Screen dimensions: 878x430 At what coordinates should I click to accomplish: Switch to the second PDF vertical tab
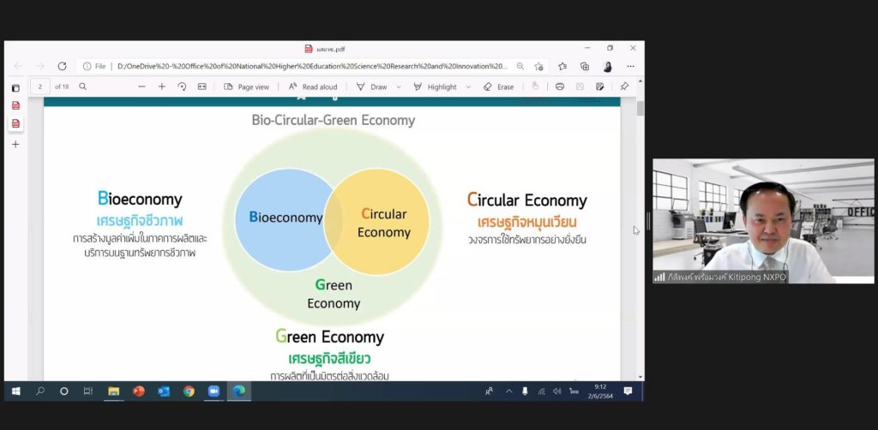(x=15, y=123)
